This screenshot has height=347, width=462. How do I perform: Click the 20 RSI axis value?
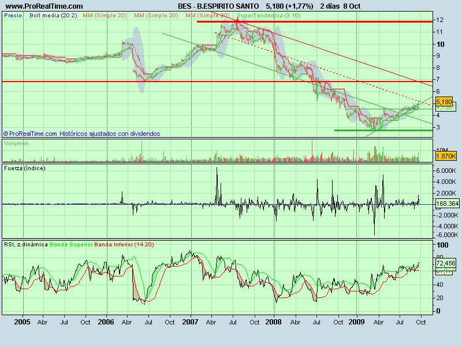[439, 298]
